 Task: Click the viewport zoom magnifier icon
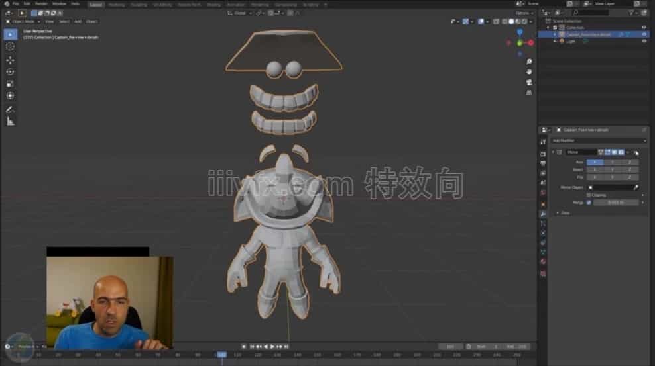[x=529, y=62]
